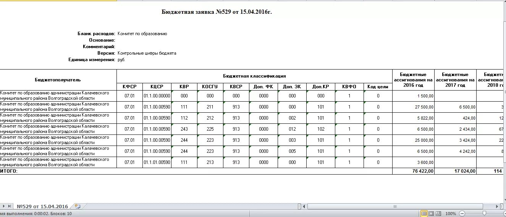The width and height of the screenshot is (506, 217).
Task: Select the Доп. ЭК cell 005
Action: [x=292, y=151]
